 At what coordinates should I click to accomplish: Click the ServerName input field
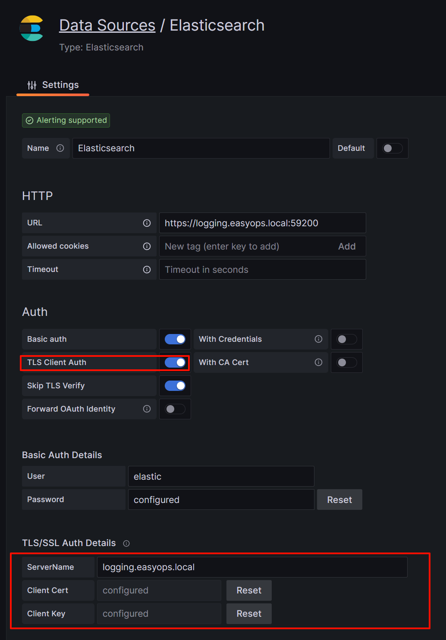click(252, 567)
